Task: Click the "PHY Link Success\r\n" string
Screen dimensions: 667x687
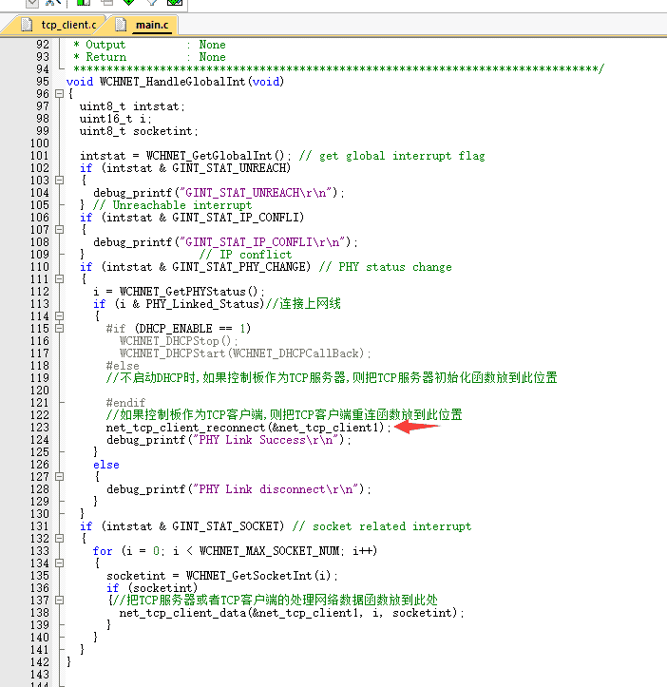Action: tap(266, 440)
